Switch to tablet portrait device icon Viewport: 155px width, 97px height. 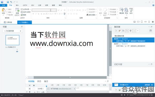[x=142, y=22]
